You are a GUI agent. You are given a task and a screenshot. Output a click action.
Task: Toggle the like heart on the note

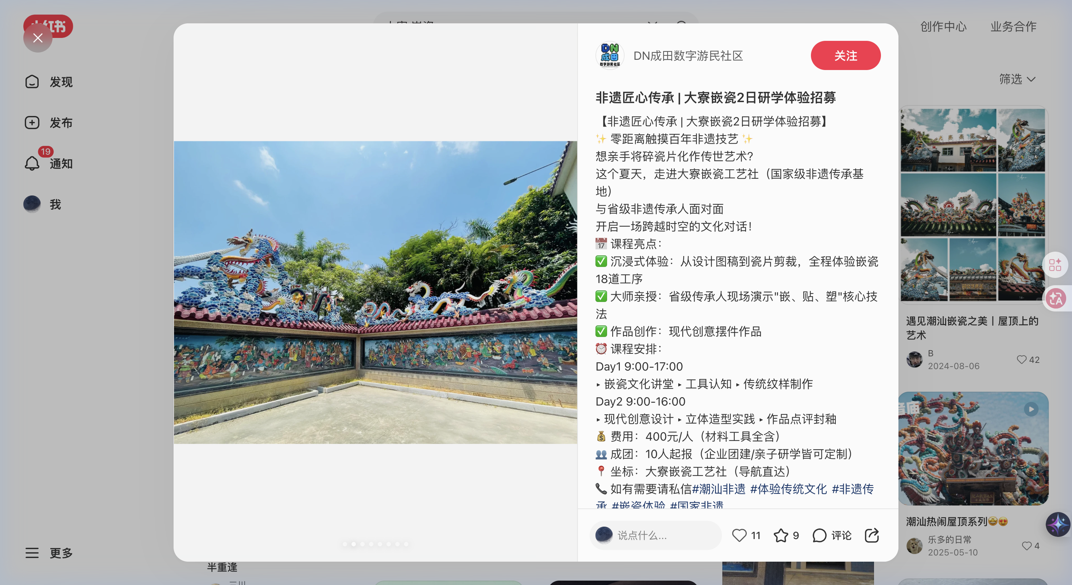click(739, 535)
